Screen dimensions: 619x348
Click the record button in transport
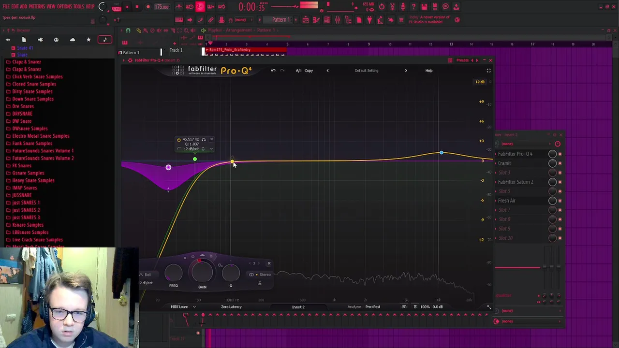(x=147, y=7)
